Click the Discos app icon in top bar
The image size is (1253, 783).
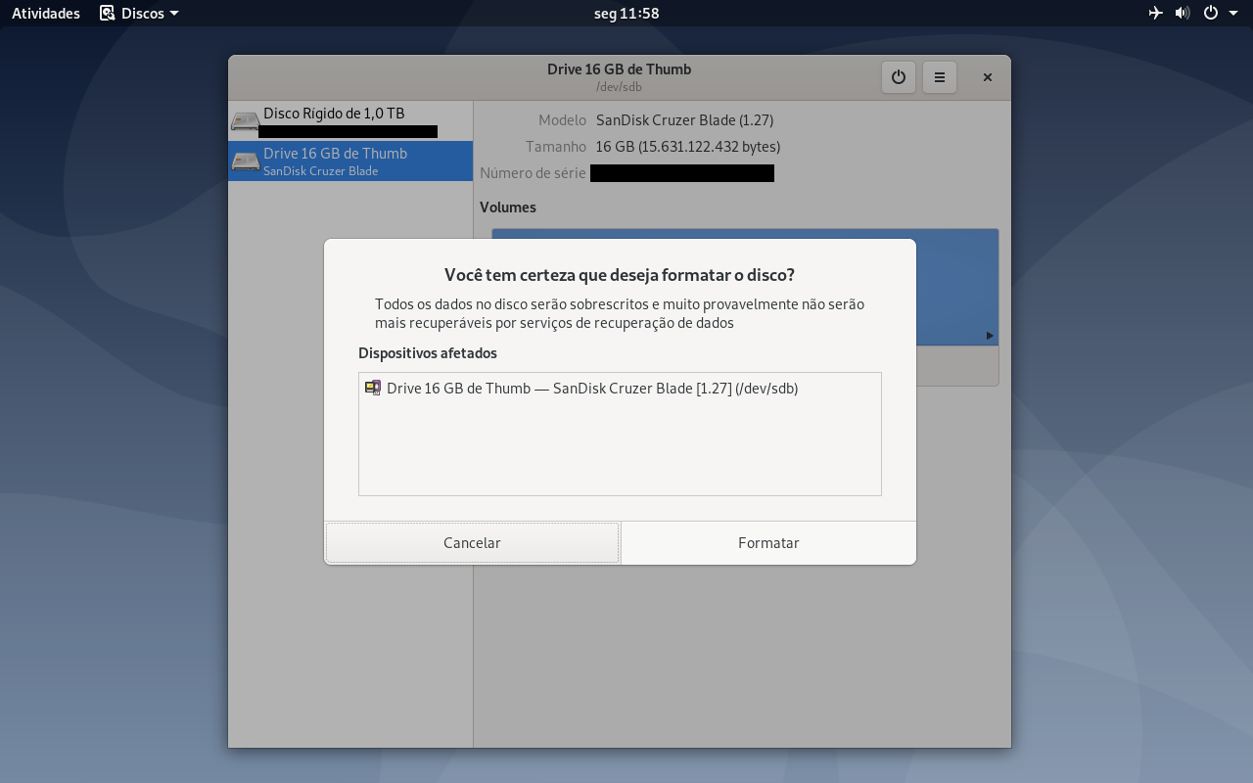pyautogui.click(x=108, y=13)
